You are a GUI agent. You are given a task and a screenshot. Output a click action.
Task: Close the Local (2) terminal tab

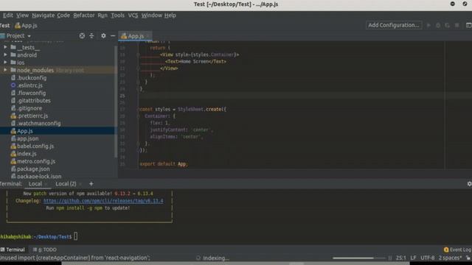tap(80, 184)
